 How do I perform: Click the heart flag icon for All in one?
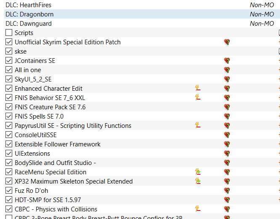pyautogui.click(x=227, y=70)
